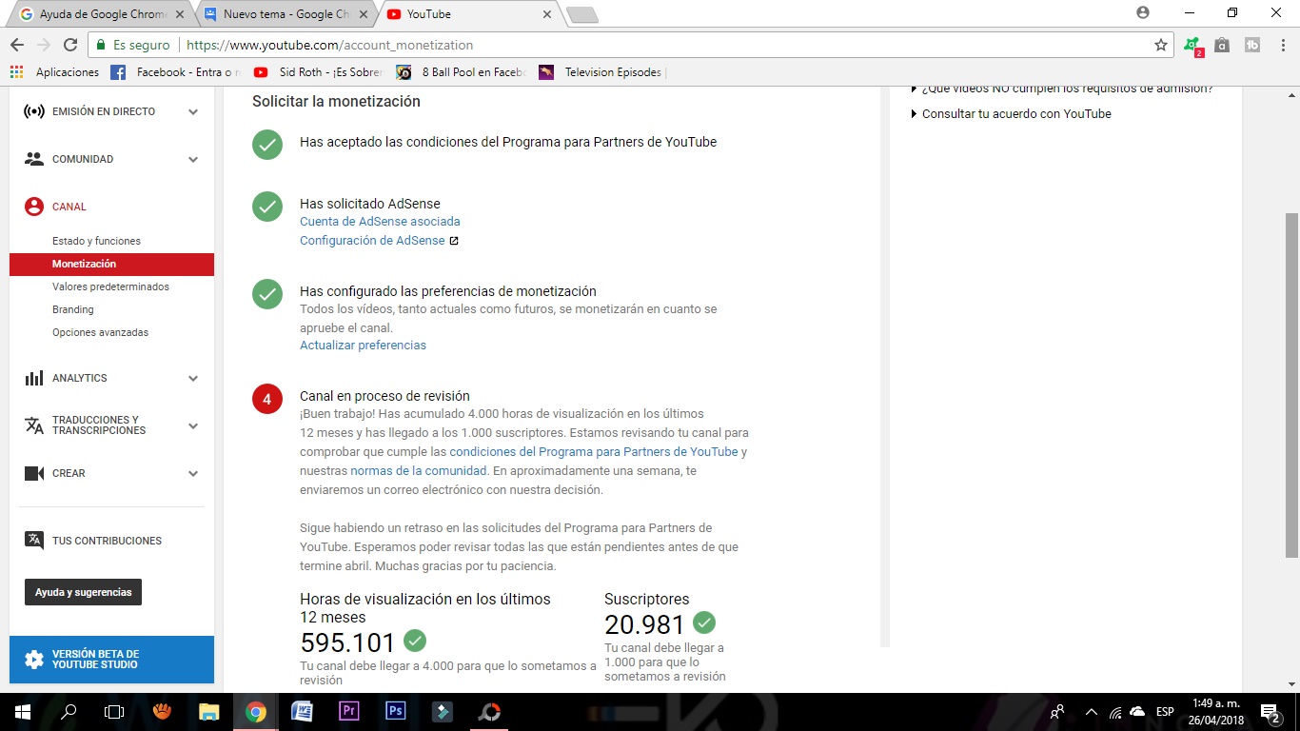Open the shopping bag extension
This screenshot has height=731, width=1300.
(x=1222, y=45)
